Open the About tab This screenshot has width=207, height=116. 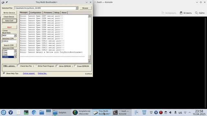click(x=64, y=13)
